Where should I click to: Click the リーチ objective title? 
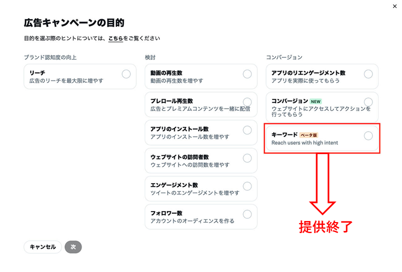(37, 72)
